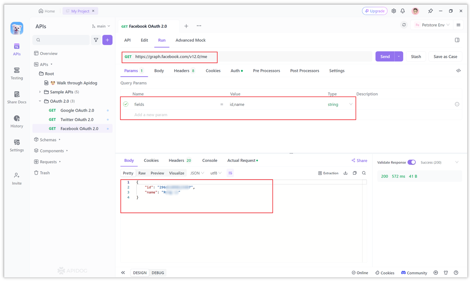Open the hamburger menu at top right
Viewport: 473px width, 282px height.
click(458, 25)
